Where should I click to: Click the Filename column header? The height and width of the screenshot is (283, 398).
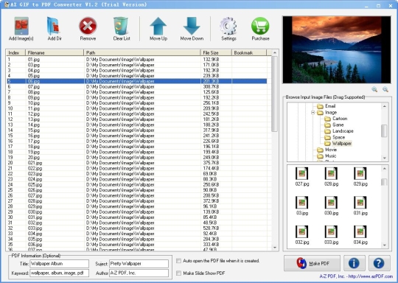(x=55, y=53)
